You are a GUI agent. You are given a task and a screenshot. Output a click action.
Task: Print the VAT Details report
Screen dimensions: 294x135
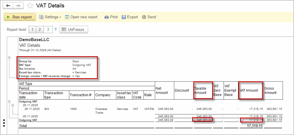point(111,17)
